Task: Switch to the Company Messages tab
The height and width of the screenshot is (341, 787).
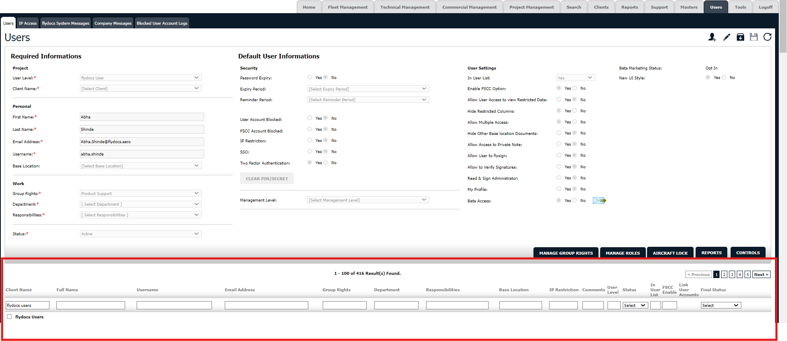Action: pyautogui.click(x=113, y=23)
